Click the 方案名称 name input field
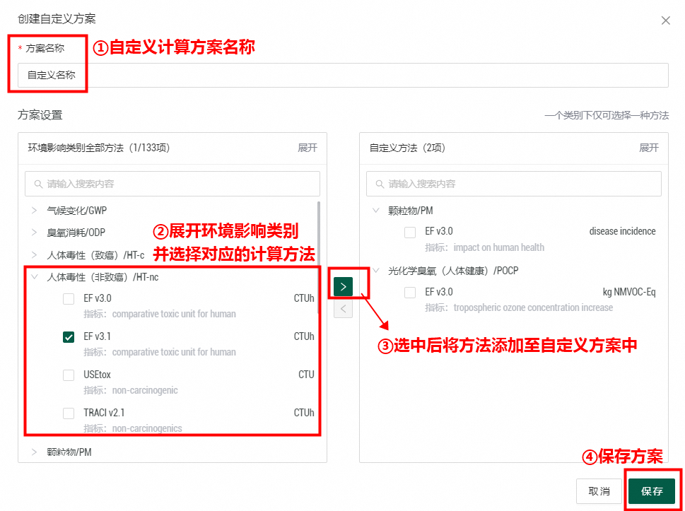The height and width of the screenshot is (511, 685). coord(343,75)
